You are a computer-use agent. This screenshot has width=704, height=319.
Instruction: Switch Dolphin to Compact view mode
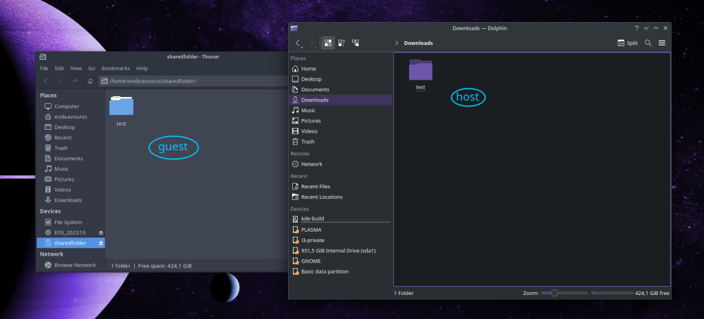[x=342, y=43]
